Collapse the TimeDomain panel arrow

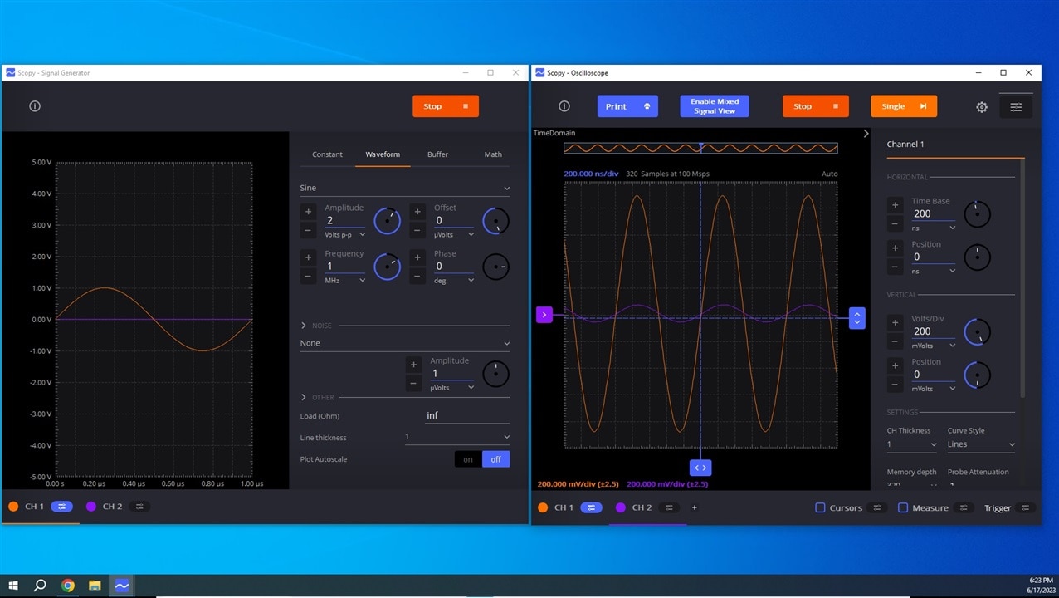pos(866,133)
